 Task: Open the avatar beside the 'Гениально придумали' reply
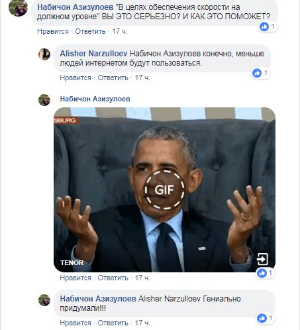44,300
